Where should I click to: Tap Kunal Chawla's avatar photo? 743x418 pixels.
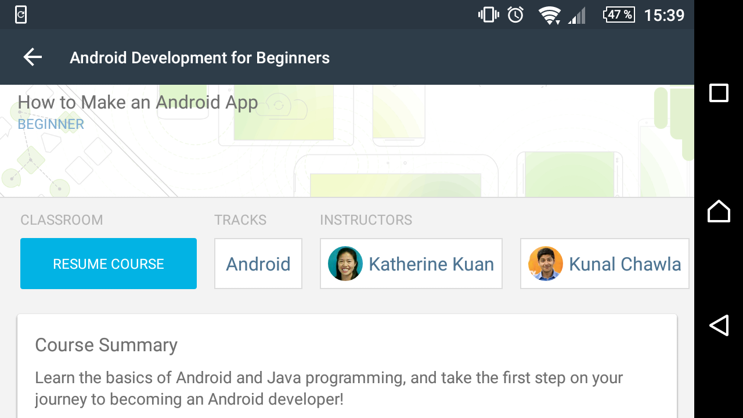(x=546, y=264)
